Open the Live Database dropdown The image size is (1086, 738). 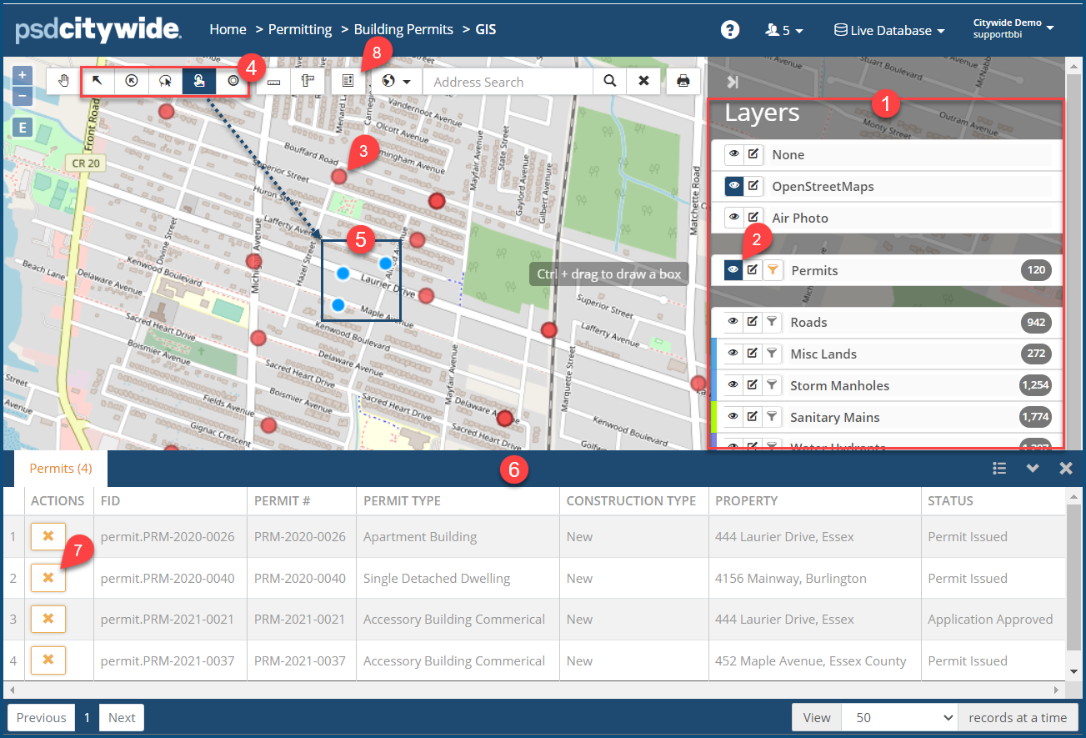890,30
